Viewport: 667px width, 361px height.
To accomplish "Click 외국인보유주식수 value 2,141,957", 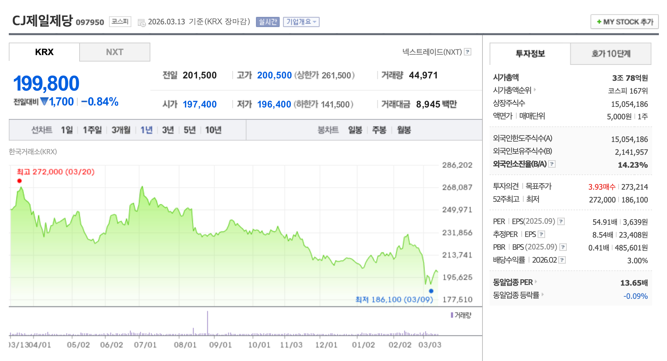I will (x=631, y=152).
